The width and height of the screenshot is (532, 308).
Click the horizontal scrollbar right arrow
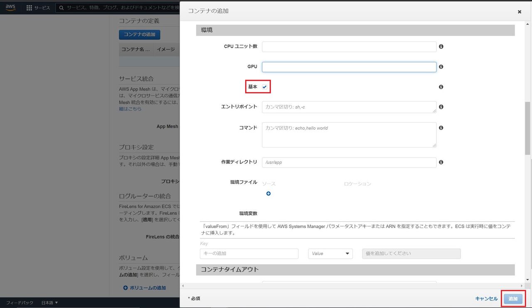coord(522,286)
